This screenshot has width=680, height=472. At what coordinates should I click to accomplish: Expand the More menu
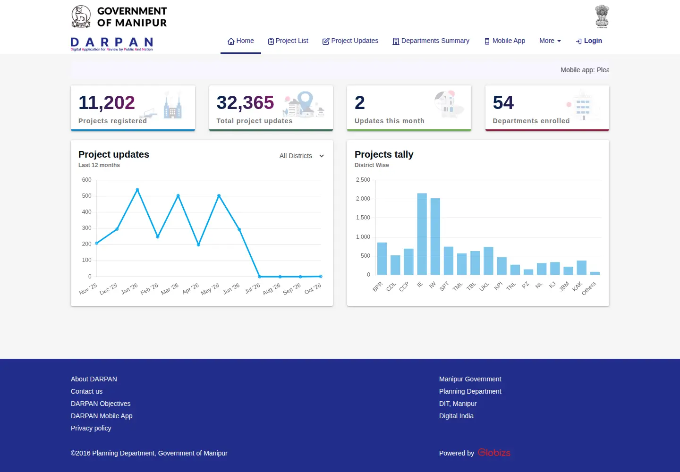(550, 41)
